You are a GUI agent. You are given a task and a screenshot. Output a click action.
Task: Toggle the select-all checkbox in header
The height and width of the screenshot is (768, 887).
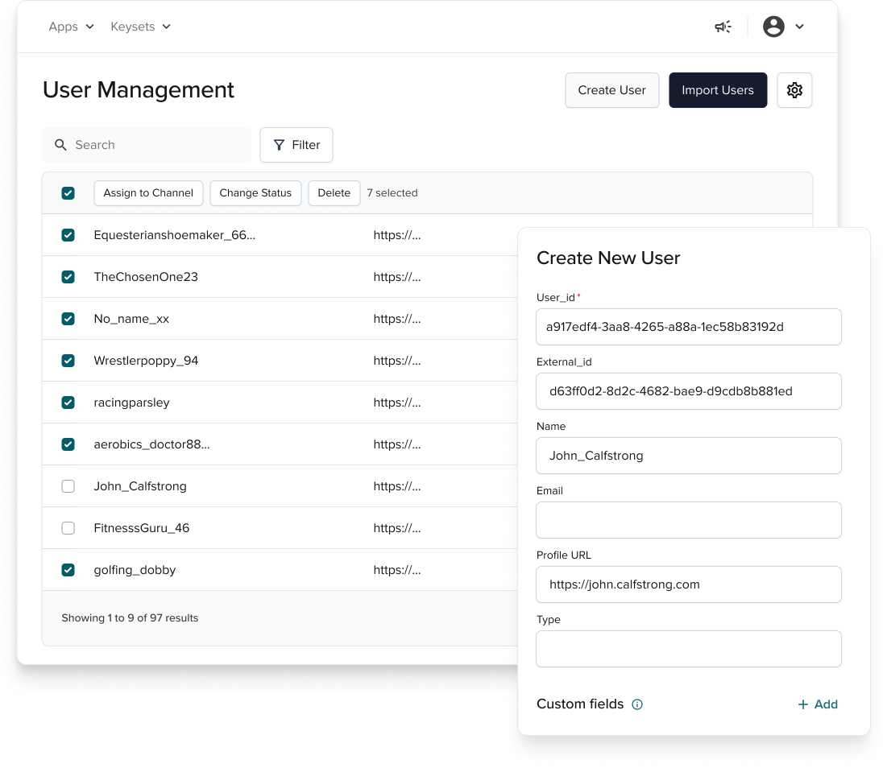tap(68, 193)
